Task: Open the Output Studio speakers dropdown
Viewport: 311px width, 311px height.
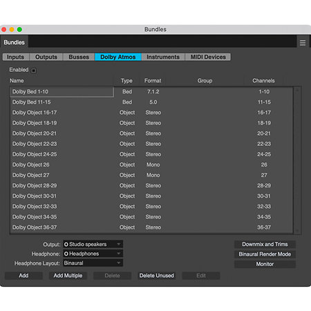Action: [x=93, y=244]
